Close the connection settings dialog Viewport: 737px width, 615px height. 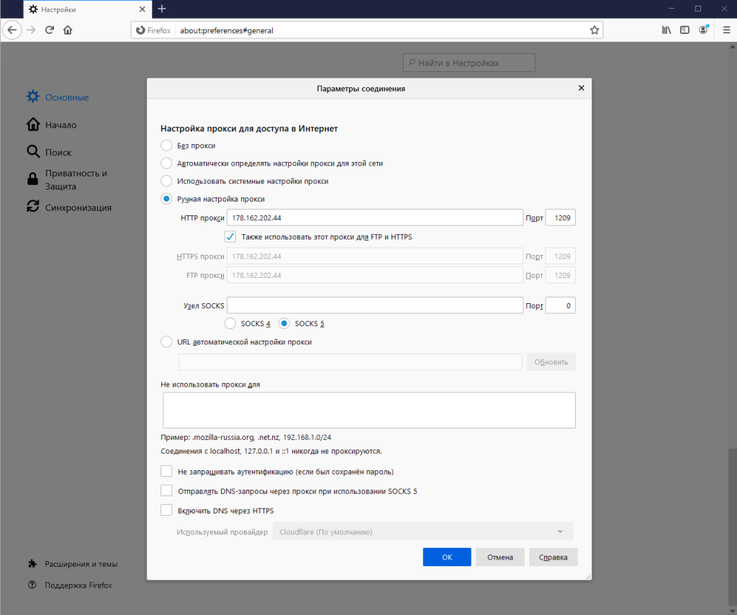click(581, 88)
